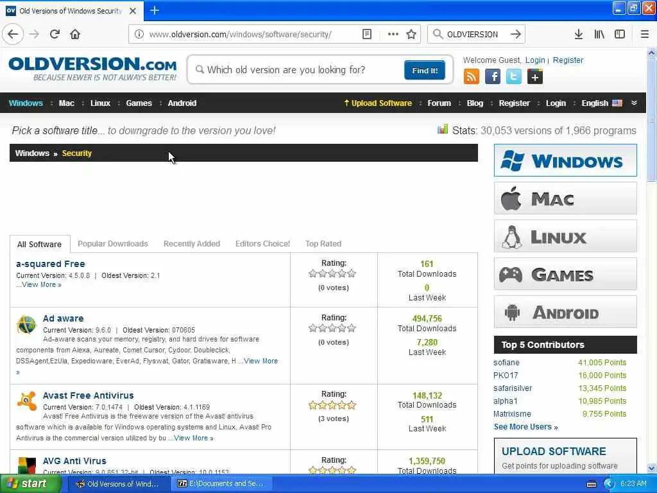Screen dimensions: 657x493
Task: Open the browser home page icon
Action: pyautogui.click(x=75, y=34)
